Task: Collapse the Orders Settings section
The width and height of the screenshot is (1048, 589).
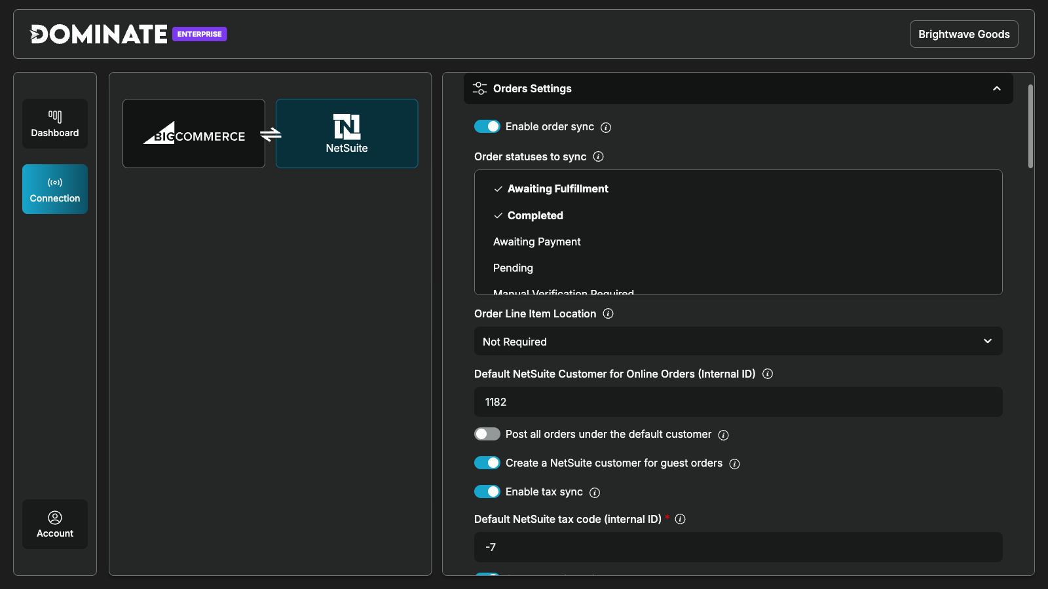Action: (997, 88)
